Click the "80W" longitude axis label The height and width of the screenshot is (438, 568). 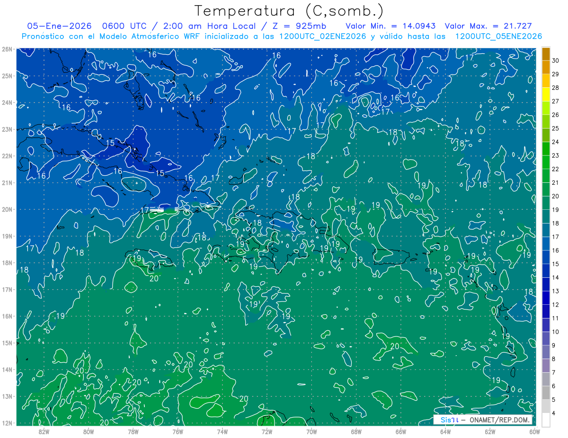click(x=89, y=431)
